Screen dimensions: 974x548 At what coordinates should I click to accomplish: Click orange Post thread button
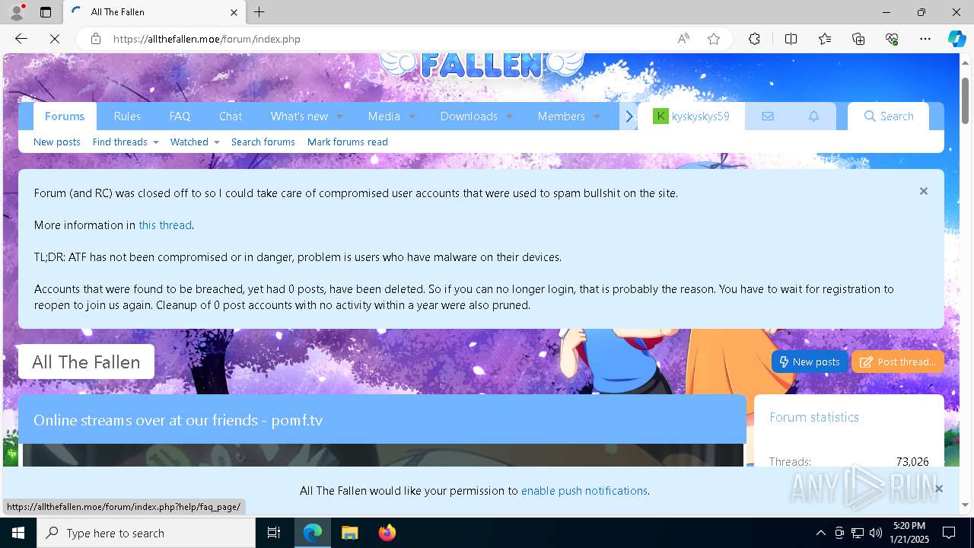point(898,362)
